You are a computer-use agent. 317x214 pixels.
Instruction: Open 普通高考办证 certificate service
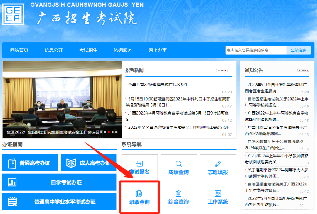[x=30, y=163]
